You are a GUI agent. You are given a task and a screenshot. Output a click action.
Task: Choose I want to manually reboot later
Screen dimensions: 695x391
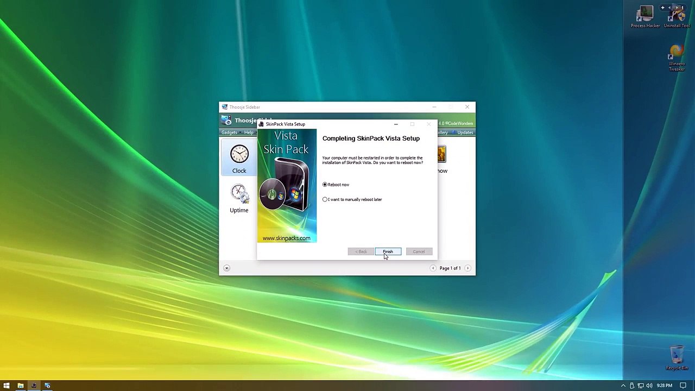[x=325, y=199]
